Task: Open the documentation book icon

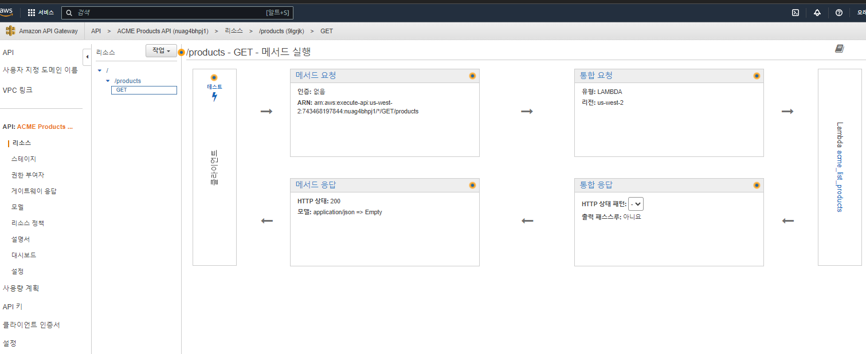Action: 840,49
